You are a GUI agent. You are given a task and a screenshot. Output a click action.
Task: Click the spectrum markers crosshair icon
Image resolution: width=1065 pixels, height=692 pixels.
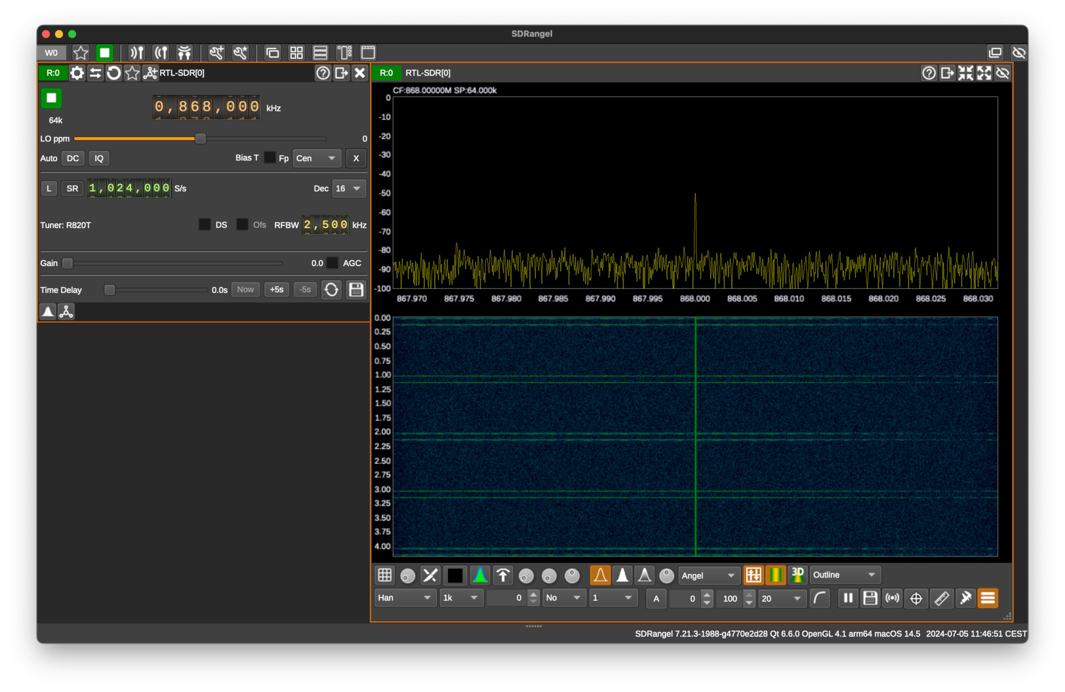[915, 598]
